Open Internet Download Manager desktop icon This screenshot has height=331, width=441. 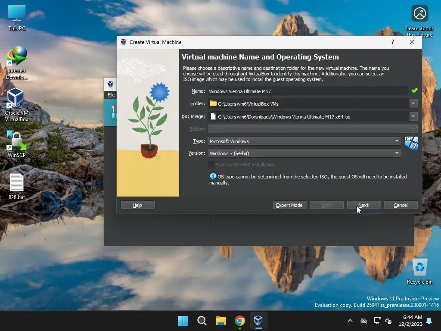[17, 63]
